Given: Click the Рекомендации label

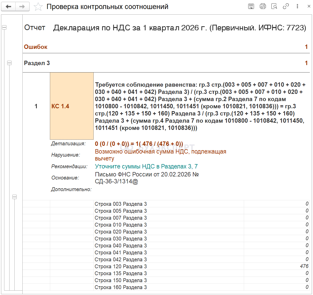Looking at the screenshot, I should coord(69,166).
